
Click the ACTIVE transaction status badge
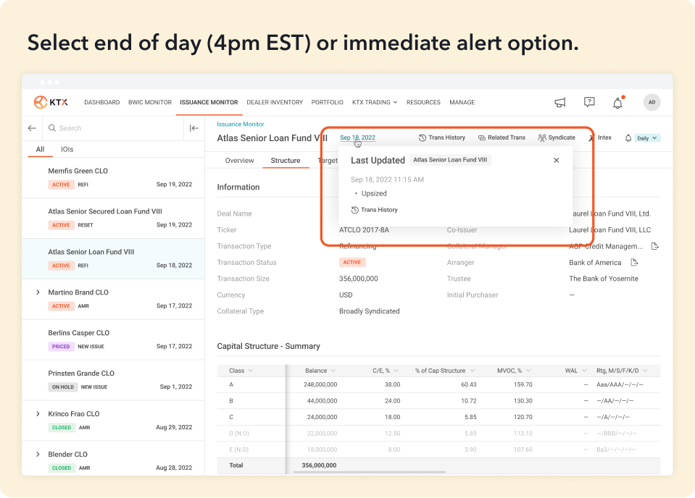pos(352,263)
